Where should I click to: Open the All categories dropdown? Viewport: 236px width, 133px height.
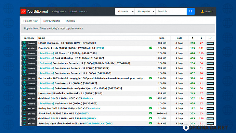pyautogui.click(x=145, y=11)
